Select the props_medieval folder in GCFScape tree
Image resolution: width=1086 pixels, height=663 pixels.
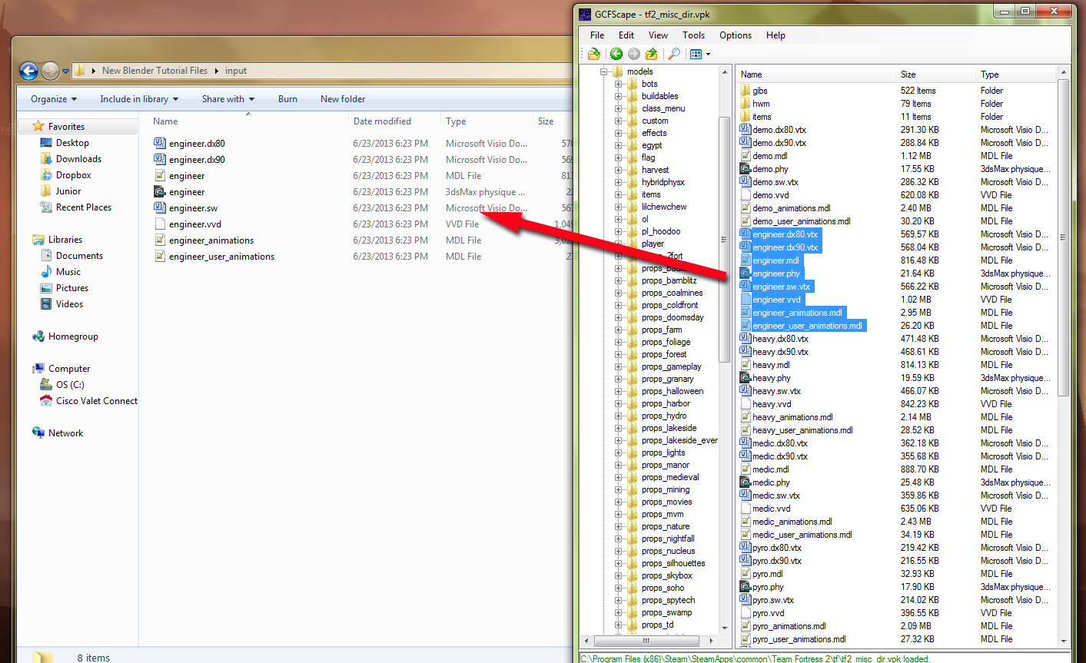click(x=670, y=477)
